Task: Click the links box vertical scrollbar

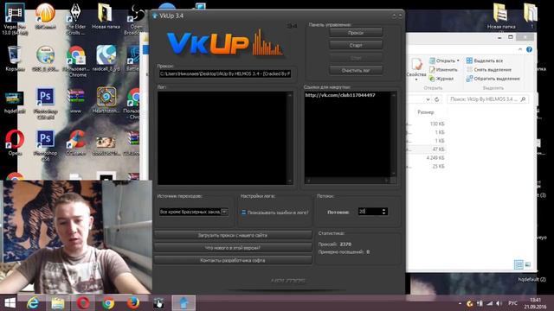Action: click(x=393, y=135)
